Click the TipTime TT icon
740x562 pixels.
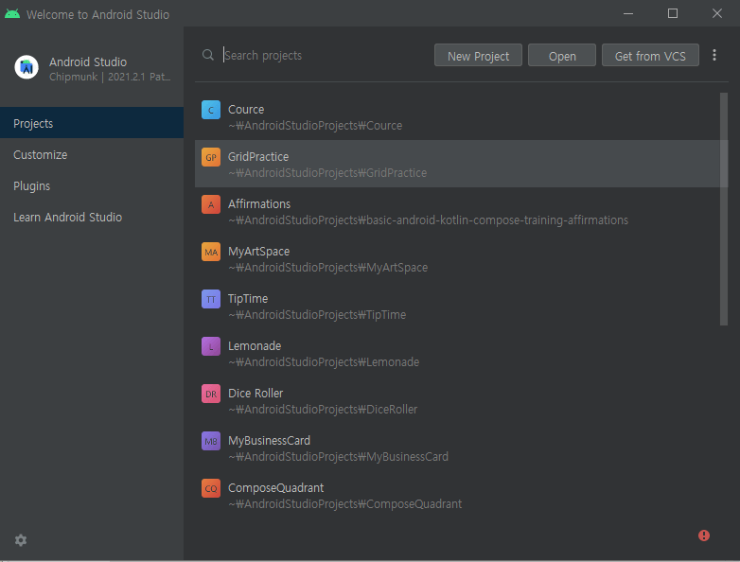(x=211, y=299)
